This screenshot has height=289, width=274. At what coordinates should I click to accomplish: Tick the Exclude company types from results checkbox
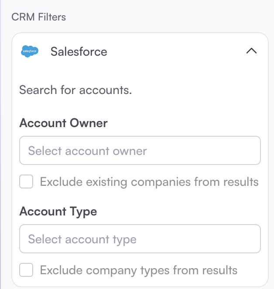[x=26, y=270]
